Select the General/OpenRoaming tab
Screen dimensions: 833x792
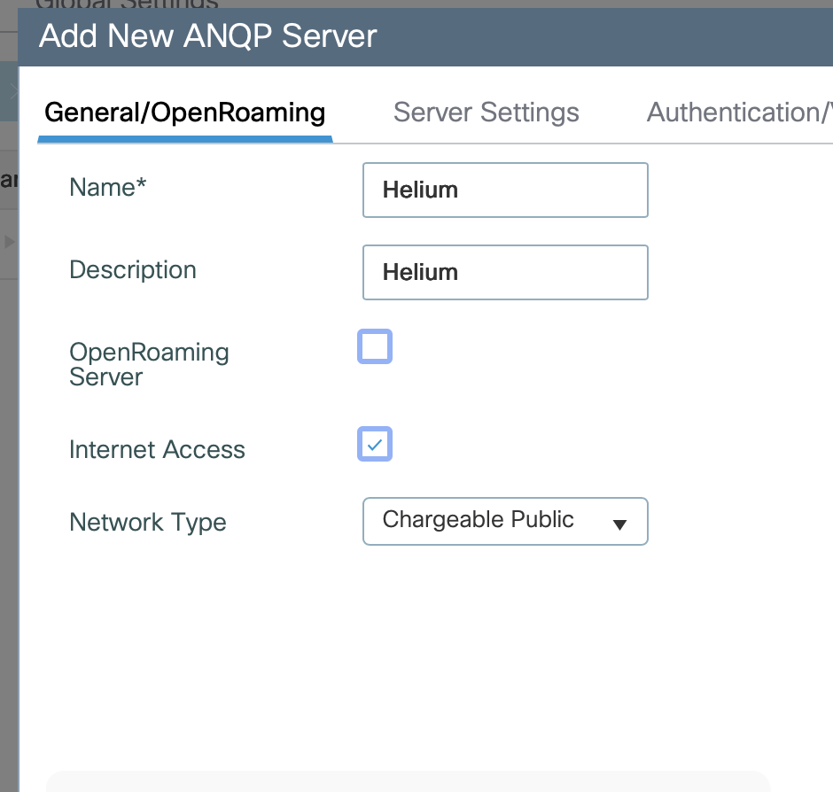click(x=184, y=113)
